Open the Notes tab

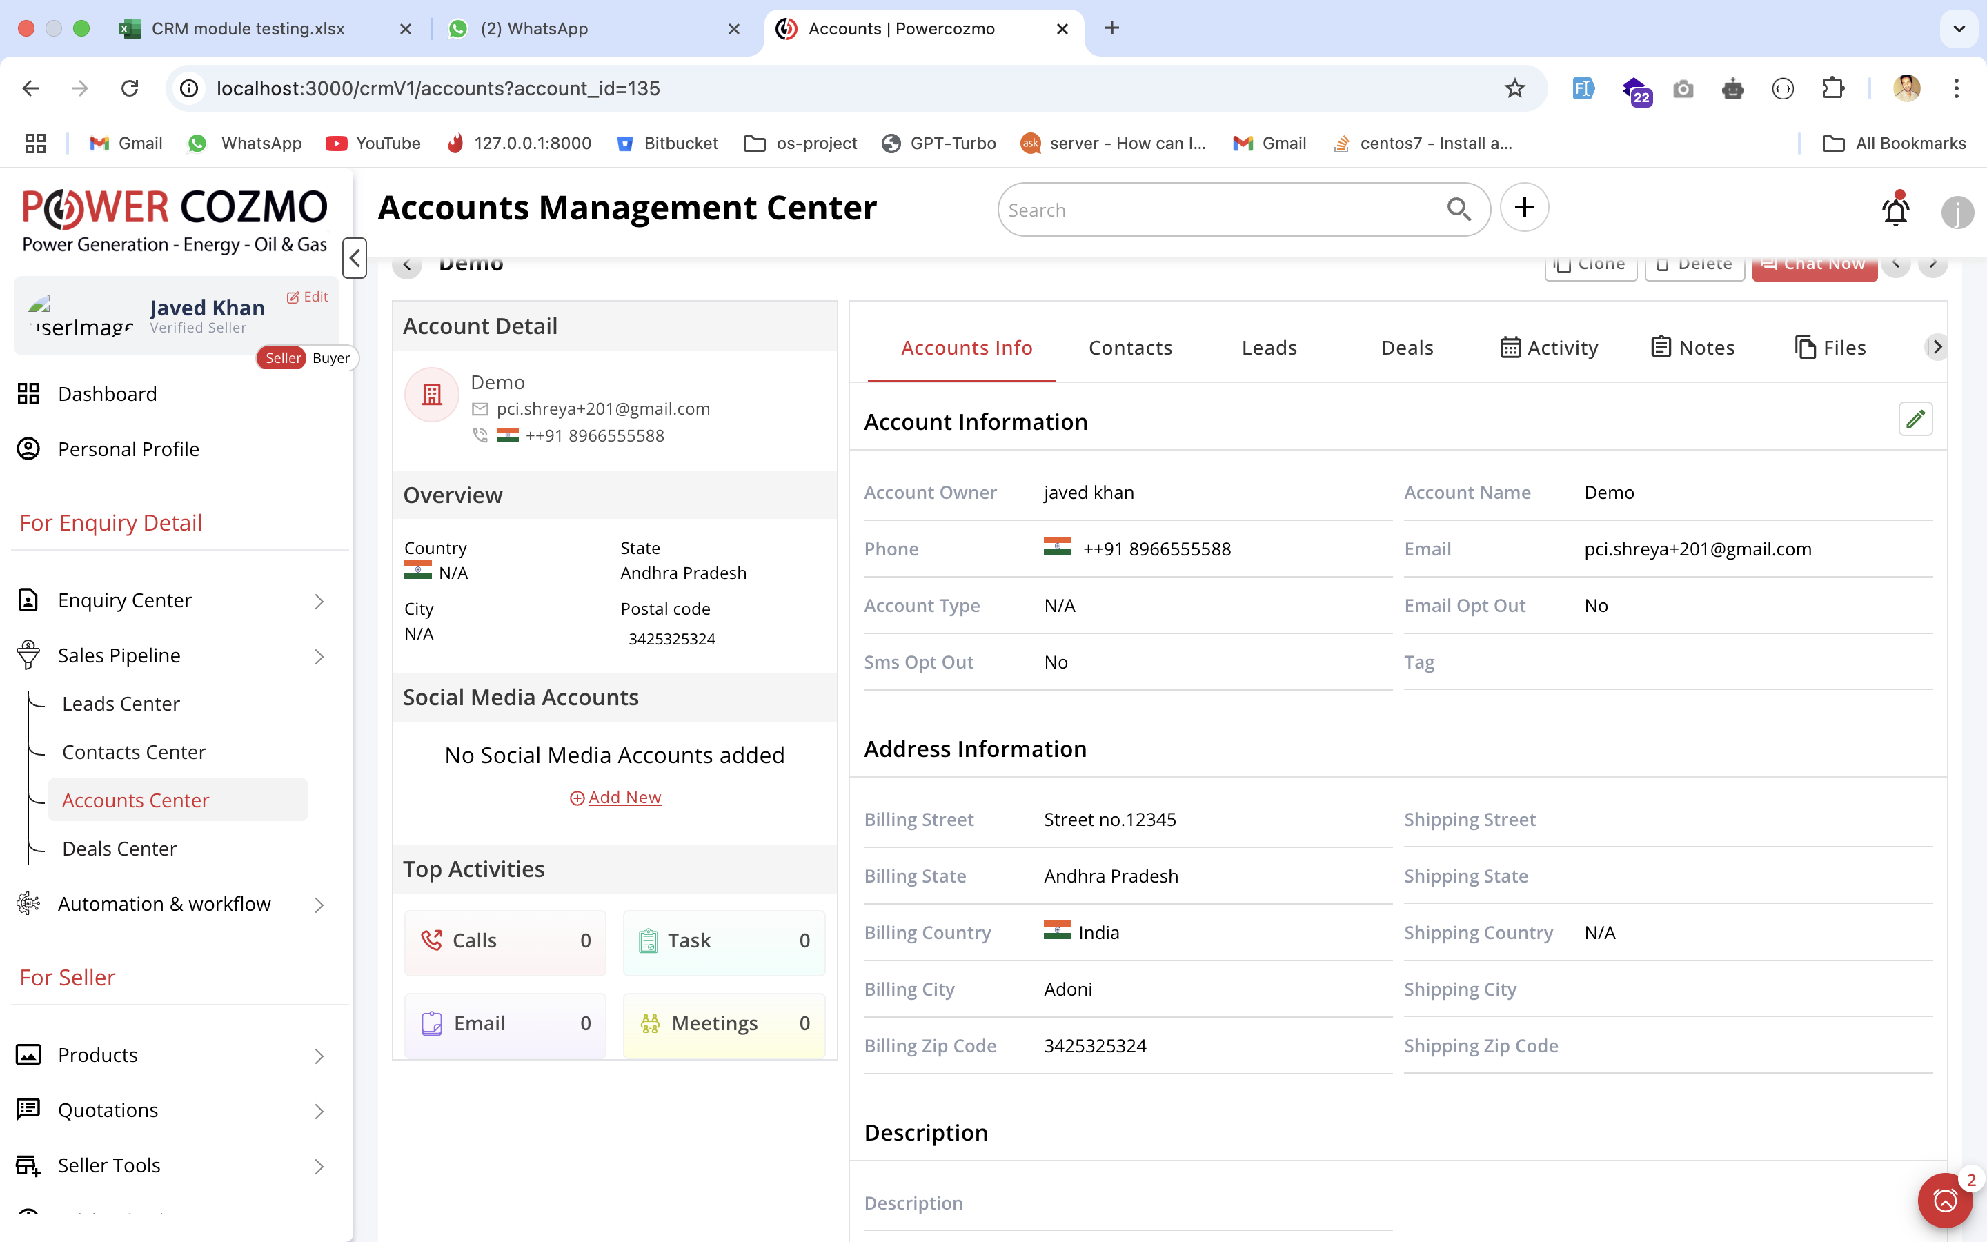1692,348
